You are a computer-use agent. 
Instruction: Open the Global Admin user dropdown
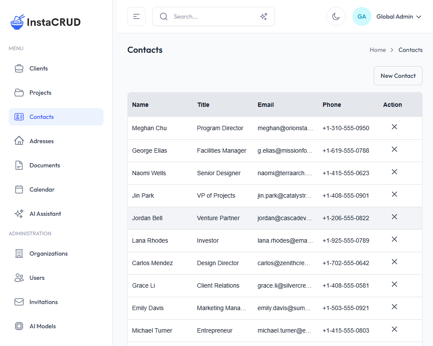click(398, 16)
